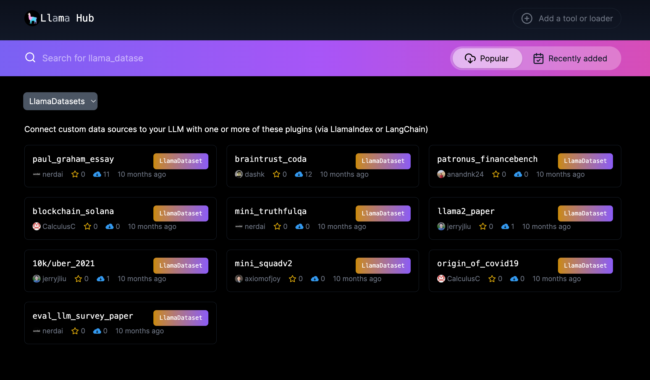
Task: Click the calendar icon beside Recently added
Action: pos(538,59)
